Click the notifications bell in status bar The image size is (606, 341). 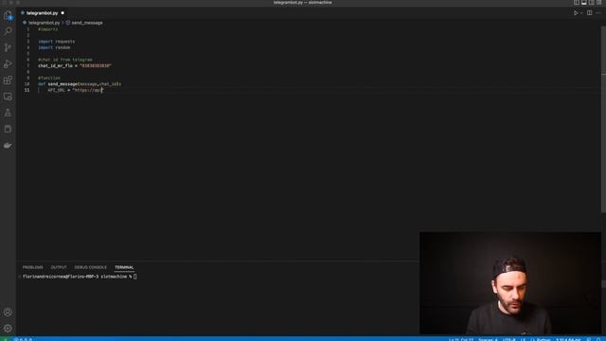pos(598,339)
